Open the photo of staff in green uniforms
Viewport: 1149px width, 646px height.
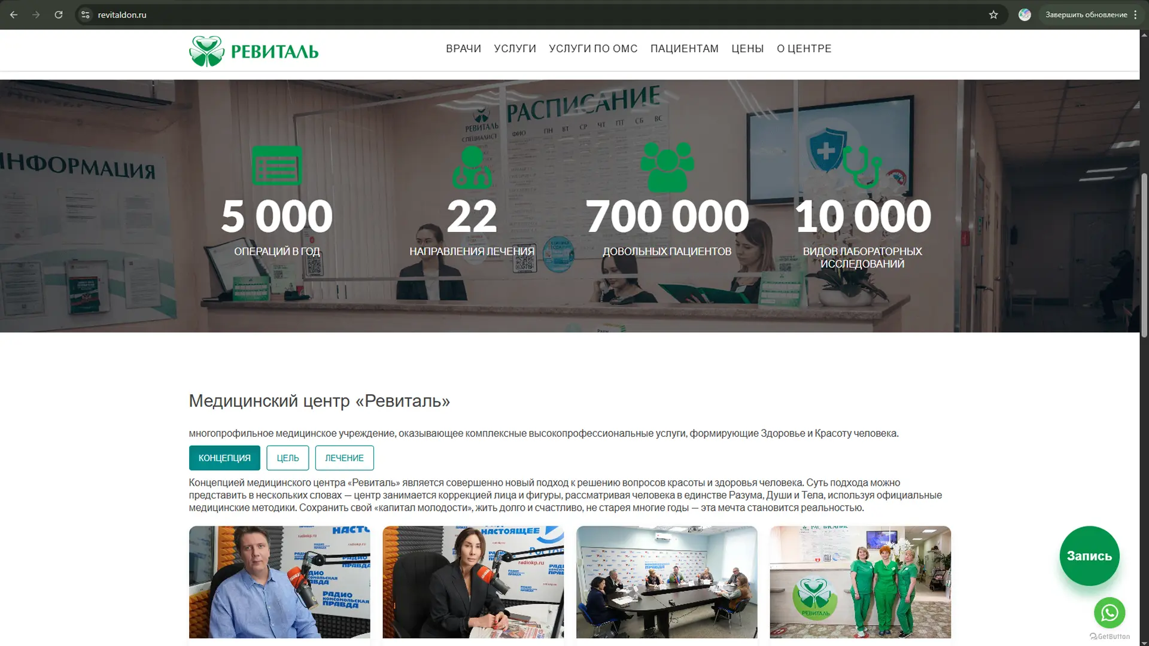click(x=860, y=582)
